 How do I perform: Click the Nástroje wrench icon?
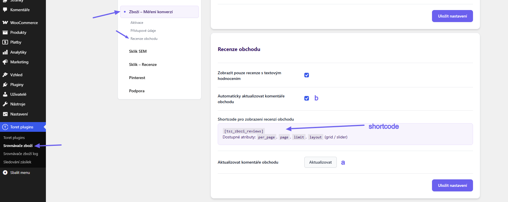(x=5, y=104)
